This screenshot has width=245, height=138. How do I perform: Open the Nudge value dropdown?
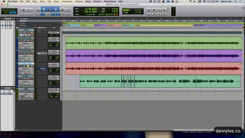(142, 12)
